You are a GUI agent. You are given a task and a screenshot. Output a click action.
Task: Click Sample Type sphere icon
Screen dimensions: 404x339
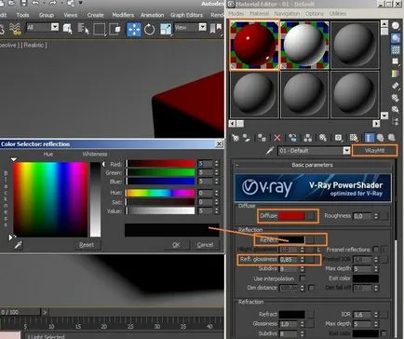396,26
